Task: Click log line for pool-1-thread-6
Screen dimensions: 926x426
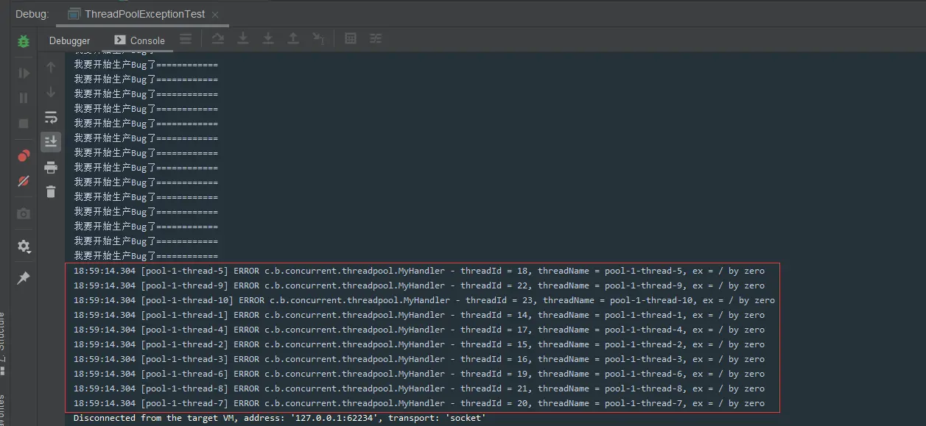Action: point(419,374)
